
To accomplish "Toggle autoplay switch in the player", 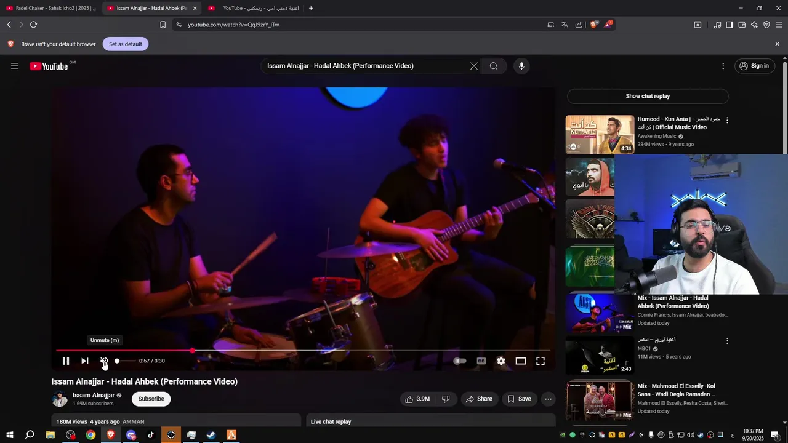I will (460, 361).
